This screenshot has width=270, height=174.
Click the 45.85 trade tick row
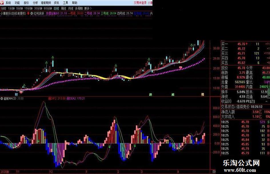245,144
